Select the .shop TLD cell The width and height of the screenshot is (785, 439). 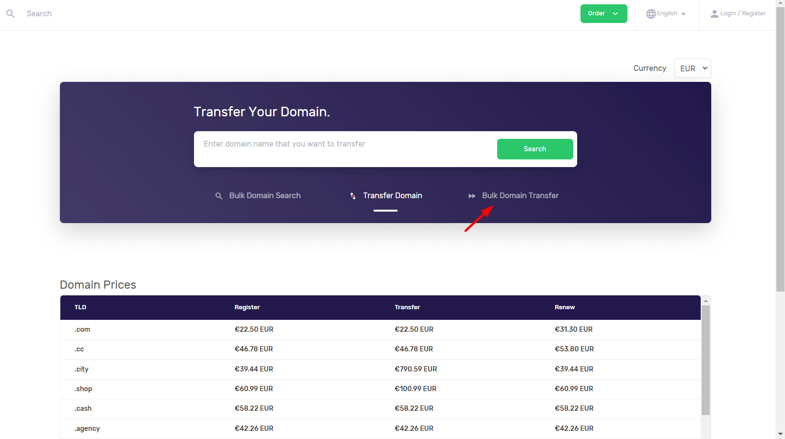(x=83, y=389)
